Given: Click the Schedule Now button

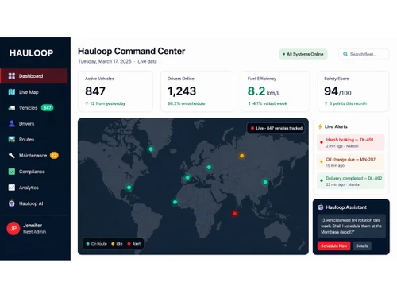Looking at the screenshot, I should tap(333, 246).
